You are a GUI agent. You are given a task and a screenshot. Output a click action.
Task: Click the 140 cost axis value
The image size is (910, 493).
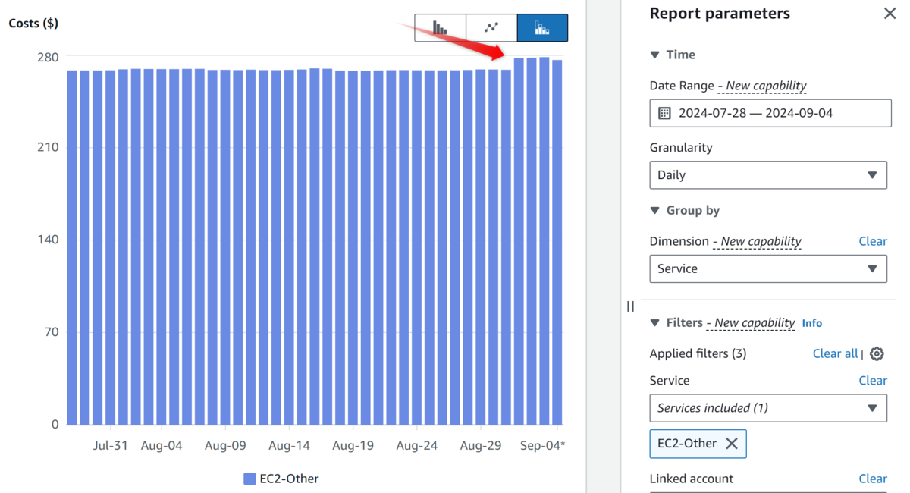click(x=49, y=240)
